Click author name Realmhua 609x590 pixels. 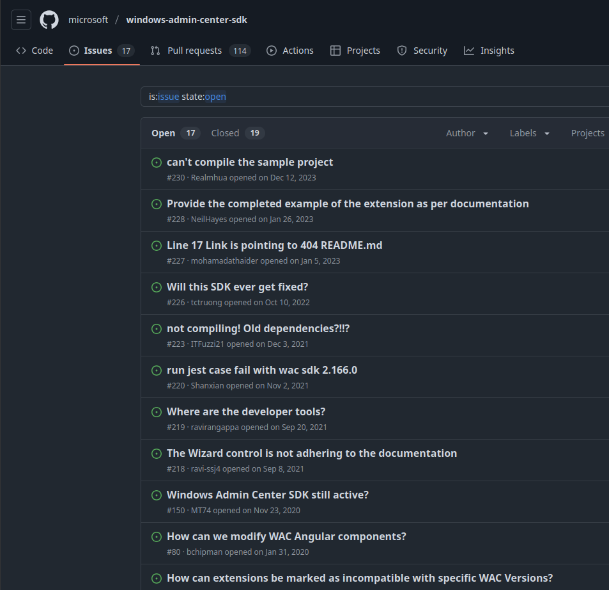(209, 178)
